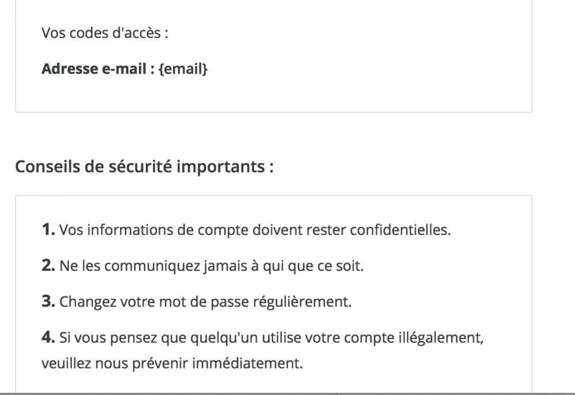Click the bold number "3." list marker
This screenshot has height=395, width=575.
point(48,301)
